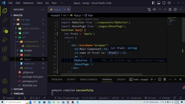Screen dimensions: 185x104
Task: Open the Run and Debug view
Action: click(5, 40)
